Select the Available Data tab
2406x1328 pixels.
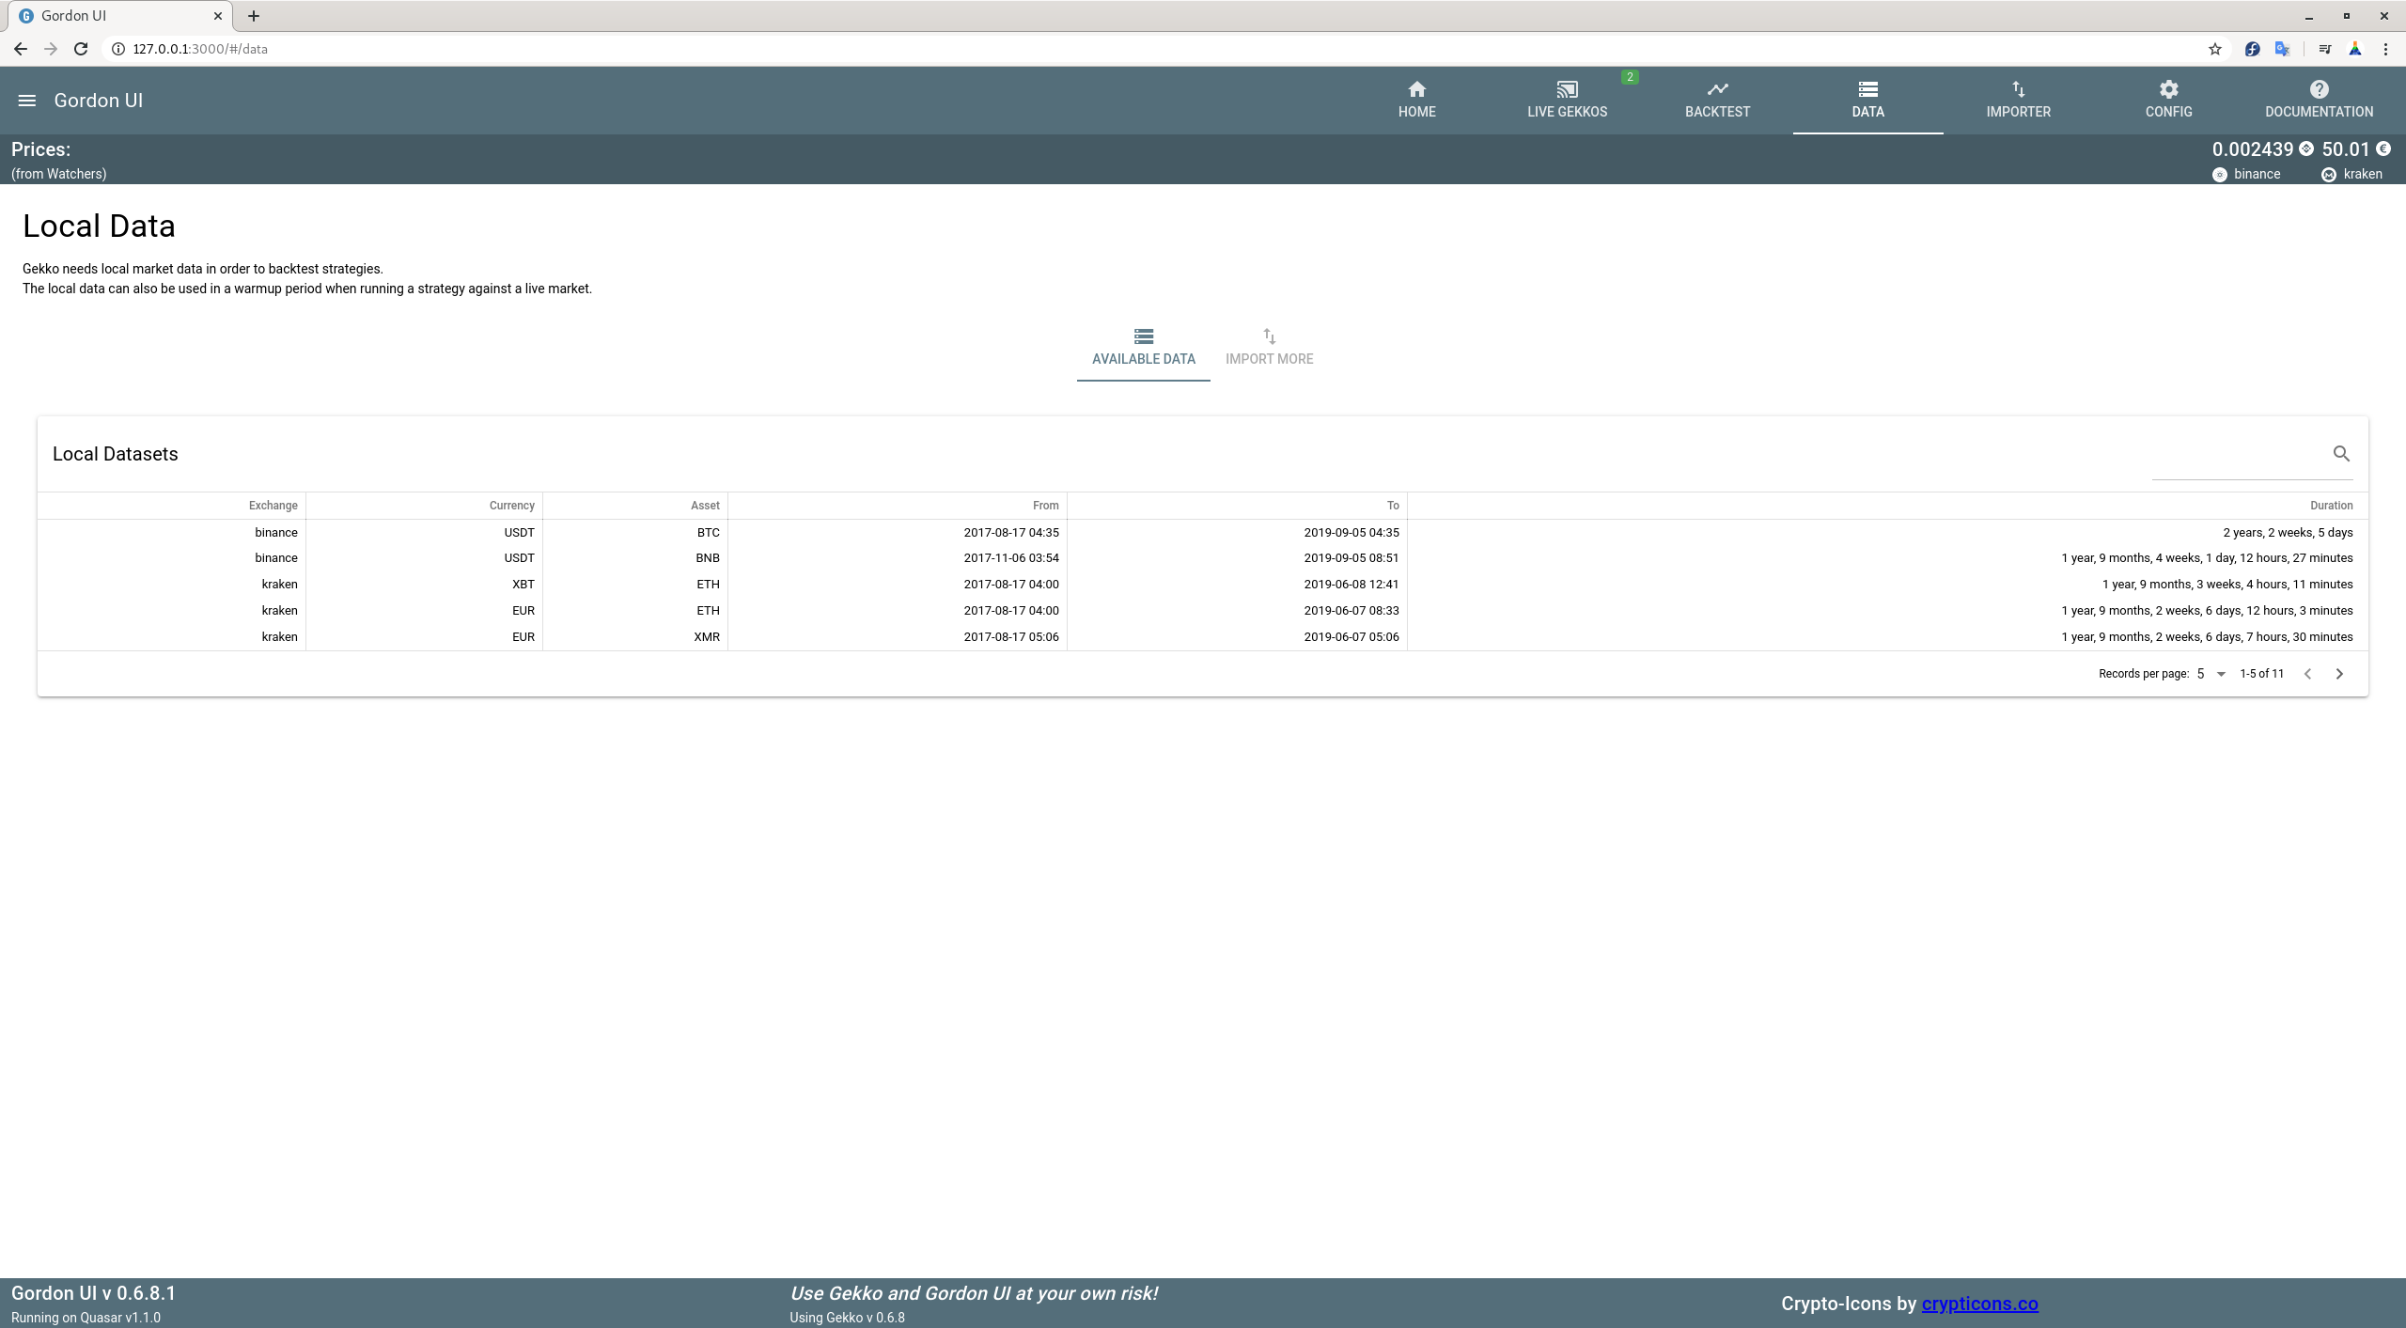coord(1143,348)
